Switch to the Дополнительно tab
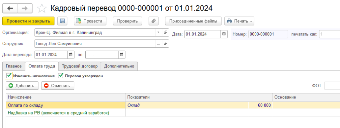The height and width of the screenshot is (128, 340). (119, 66)
